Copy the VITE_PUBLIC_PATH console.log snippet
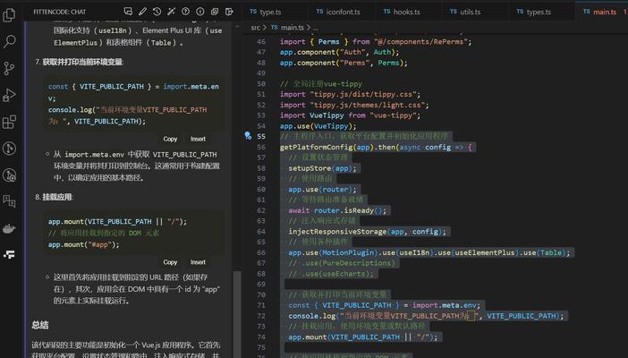Viewport: 628px width, 358px height. click(x=170, y=139)
